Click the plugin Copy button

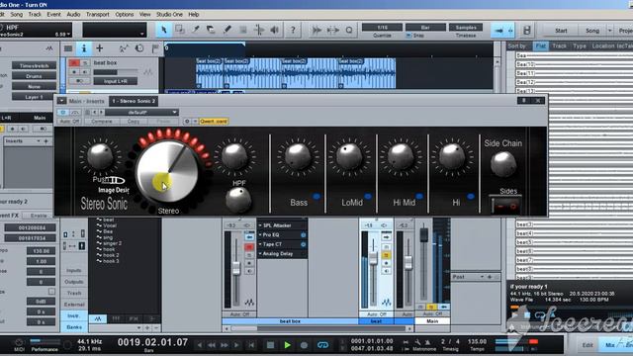pyautogui.click(x=134, y=121)
